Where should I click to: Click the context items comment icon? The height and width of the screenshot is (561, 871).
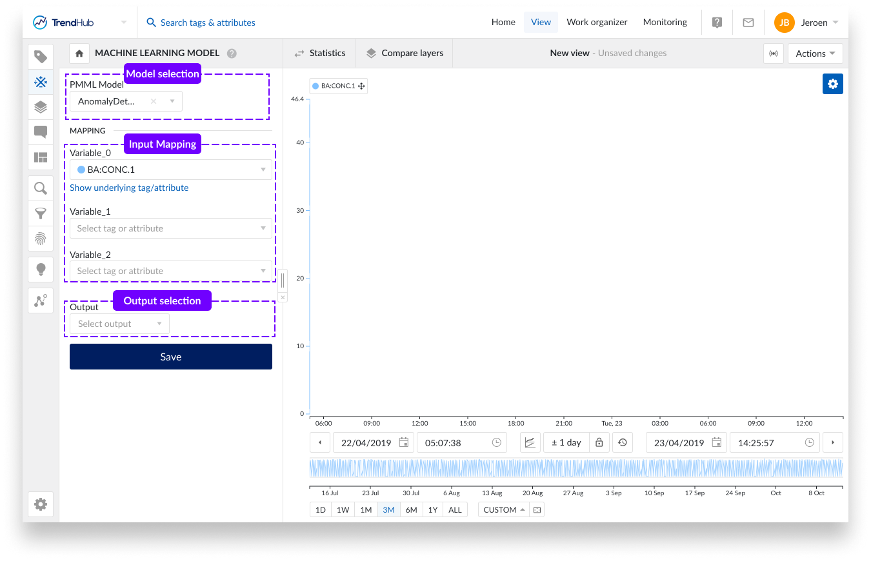pyautogui.click(x=41, y=132)
